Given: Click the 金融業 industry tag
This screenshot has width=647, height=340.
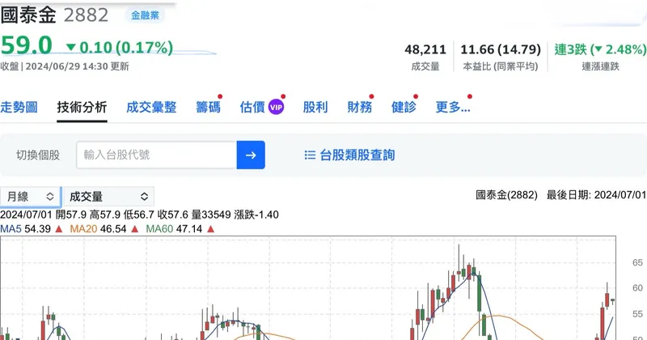Looking at the screenshot, I should [145, 15].
